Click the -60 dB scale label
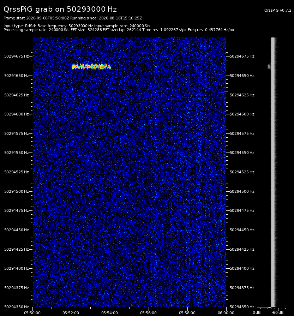Viewport: 294px width, 316px height. (x=277, y=312)
